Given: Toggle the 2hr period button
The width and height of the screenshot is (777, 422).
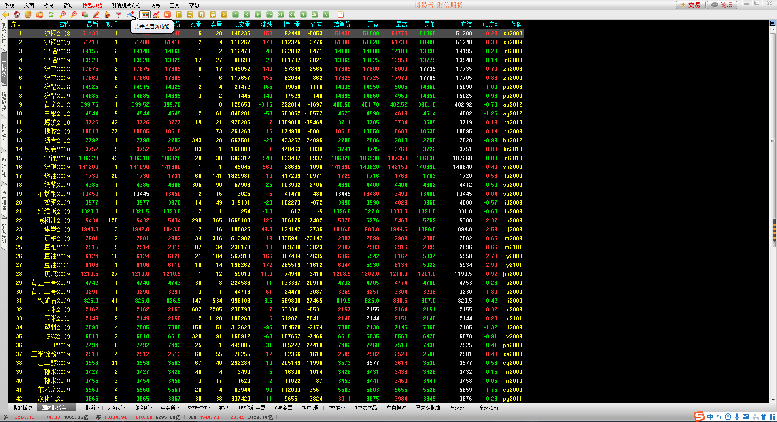Looking at the screenshot, I should pos(304,15).
